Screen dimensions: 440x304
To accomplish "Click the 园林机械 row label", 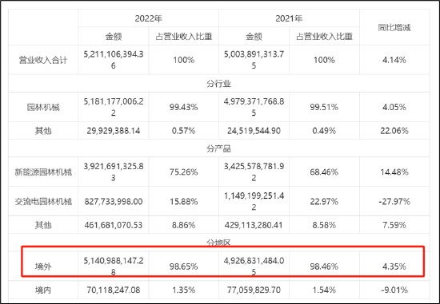I will point(43,107).
